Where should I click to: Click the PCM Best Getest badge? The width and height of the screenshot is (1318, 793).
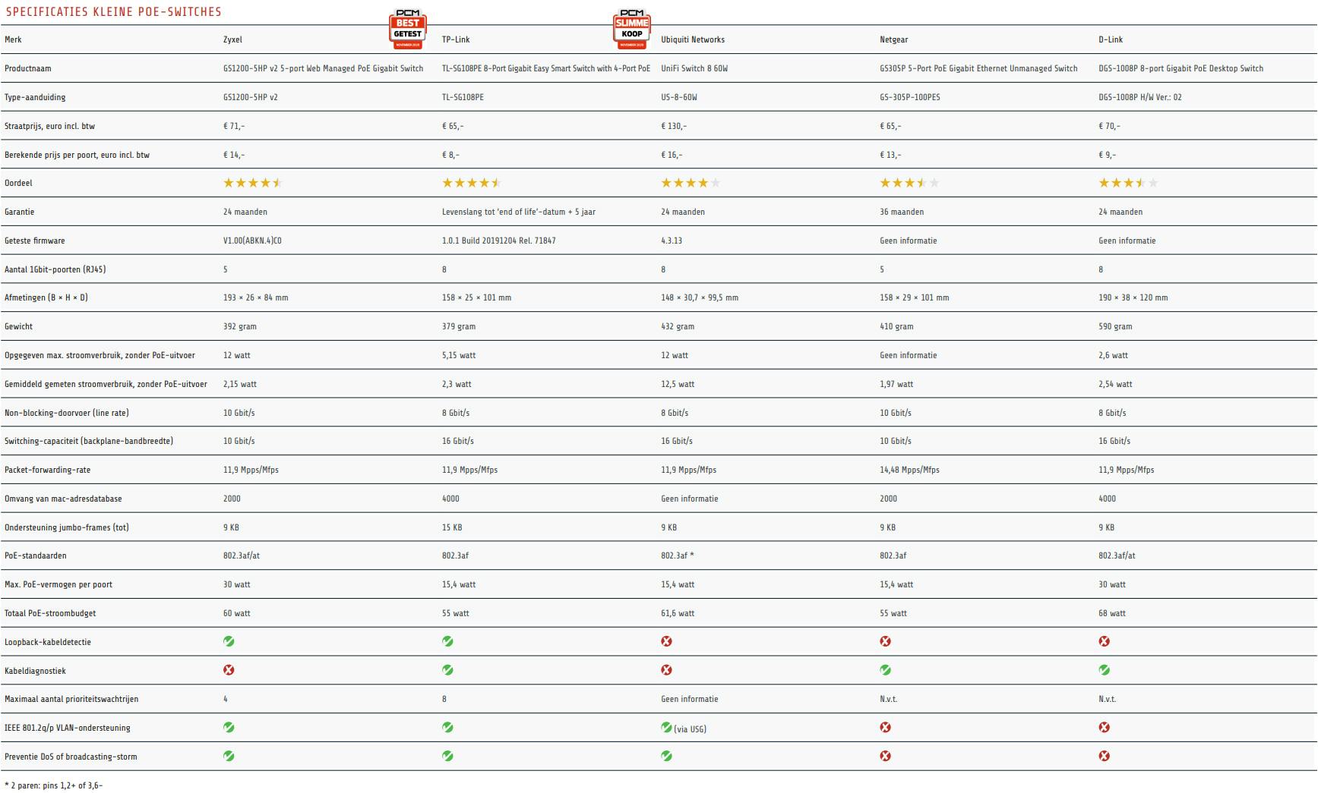click(408, 30)
